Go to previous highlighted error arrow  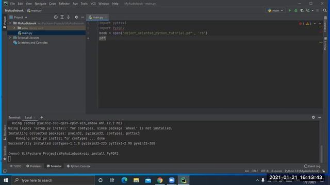pos(315,24)
